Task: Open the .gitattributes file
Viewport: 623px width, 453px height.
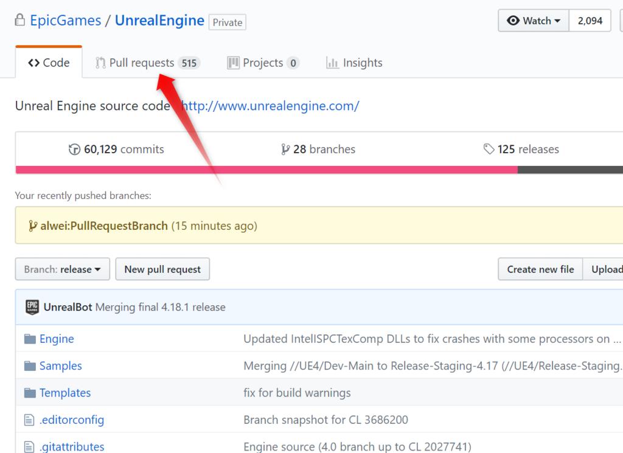Action: point(72,447)
